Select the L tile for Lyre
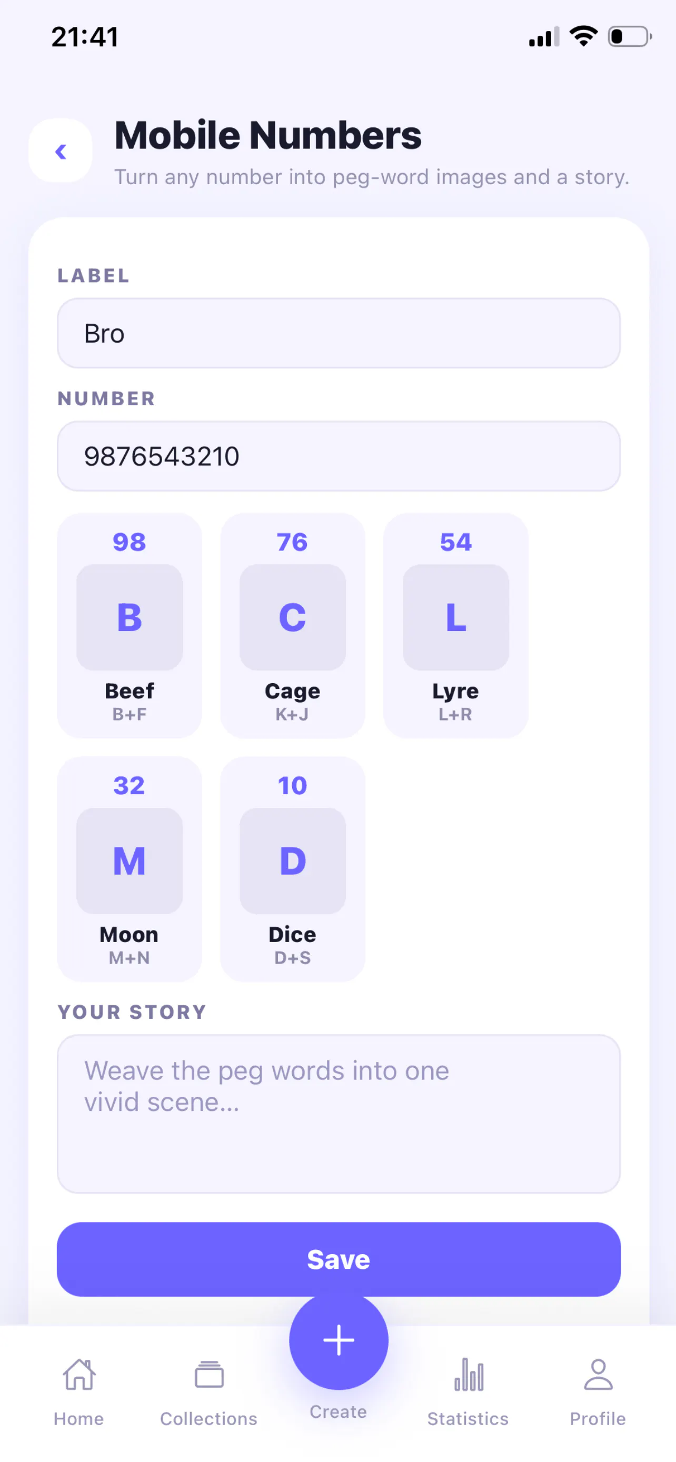This screenshot has height=1462, width=676. coord(456,617)
